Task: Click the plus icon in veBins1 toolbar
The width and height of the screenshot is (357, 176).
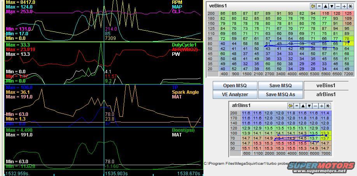Action: (x=344, y=6)
